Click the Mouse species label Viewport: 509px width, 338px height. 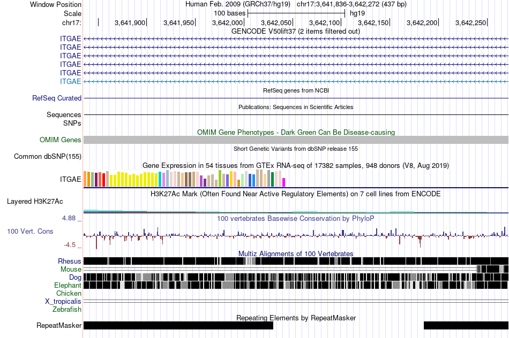coord(71,270)
